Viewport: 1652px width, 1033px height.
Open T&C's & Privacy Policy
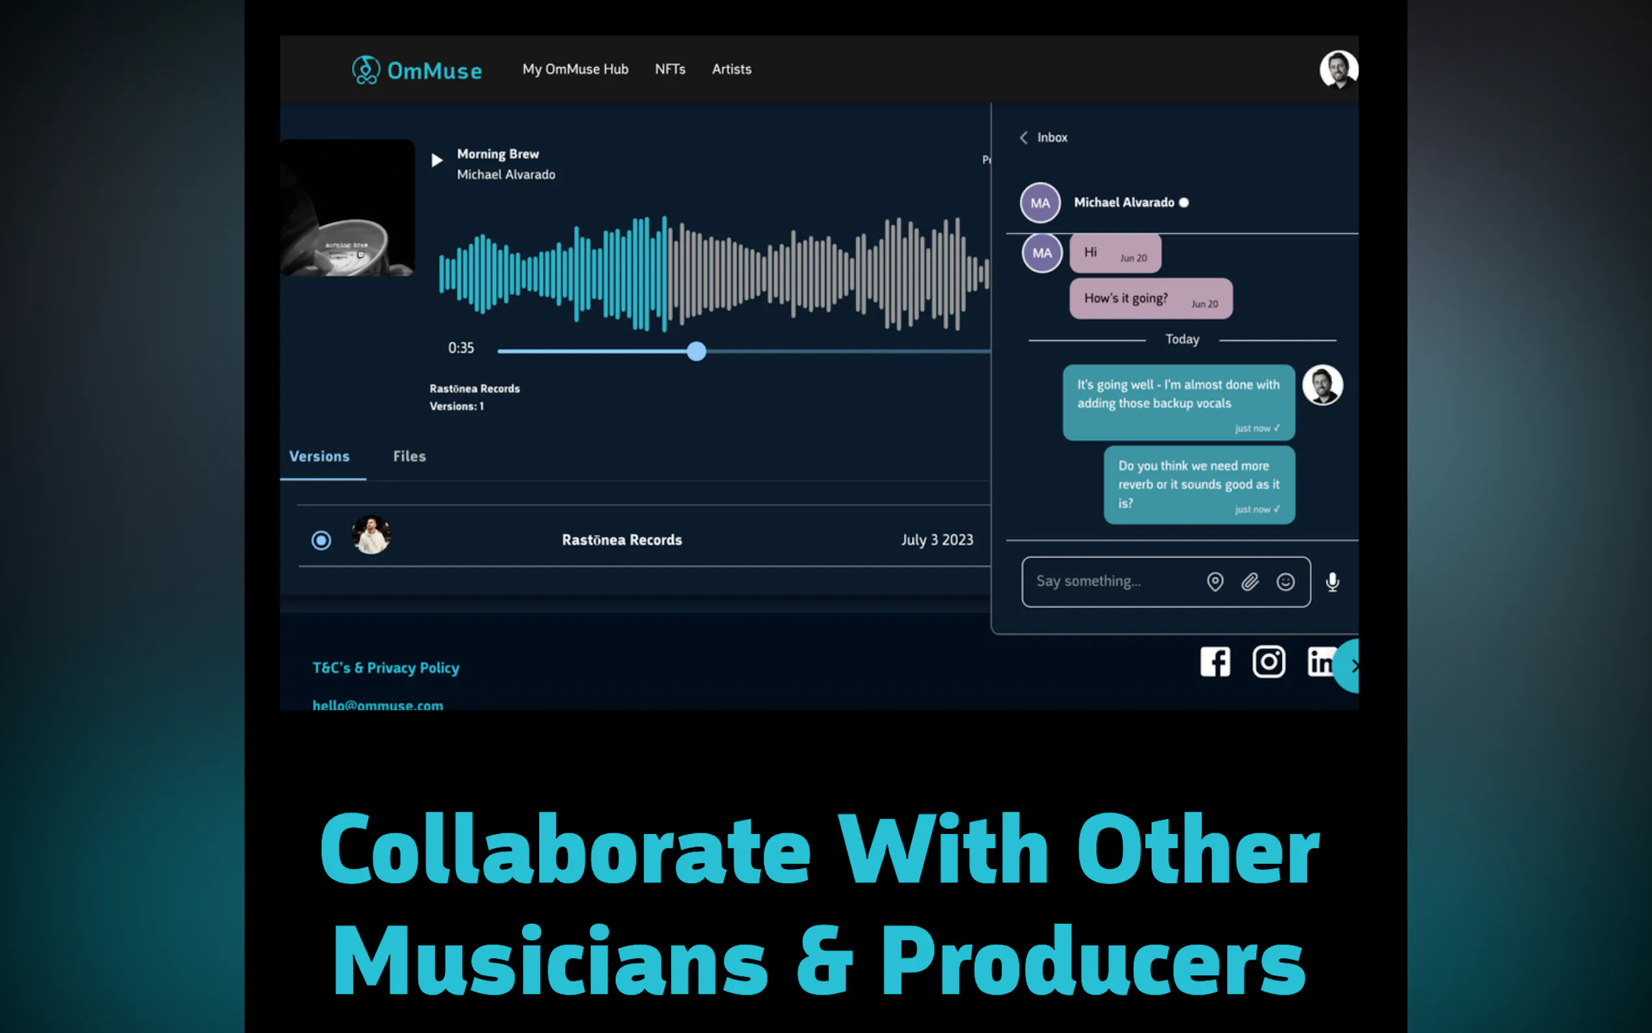pos(385,667)
